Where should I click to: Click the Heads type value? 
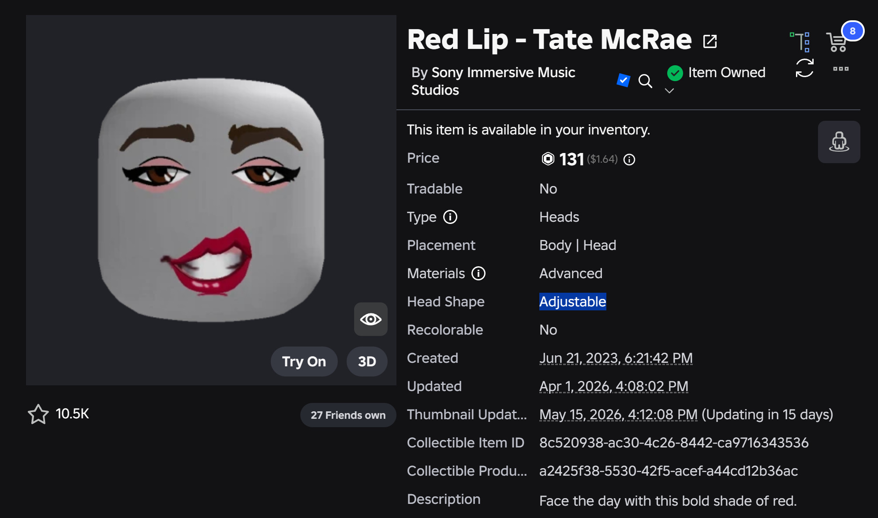(x=559, y=217)
